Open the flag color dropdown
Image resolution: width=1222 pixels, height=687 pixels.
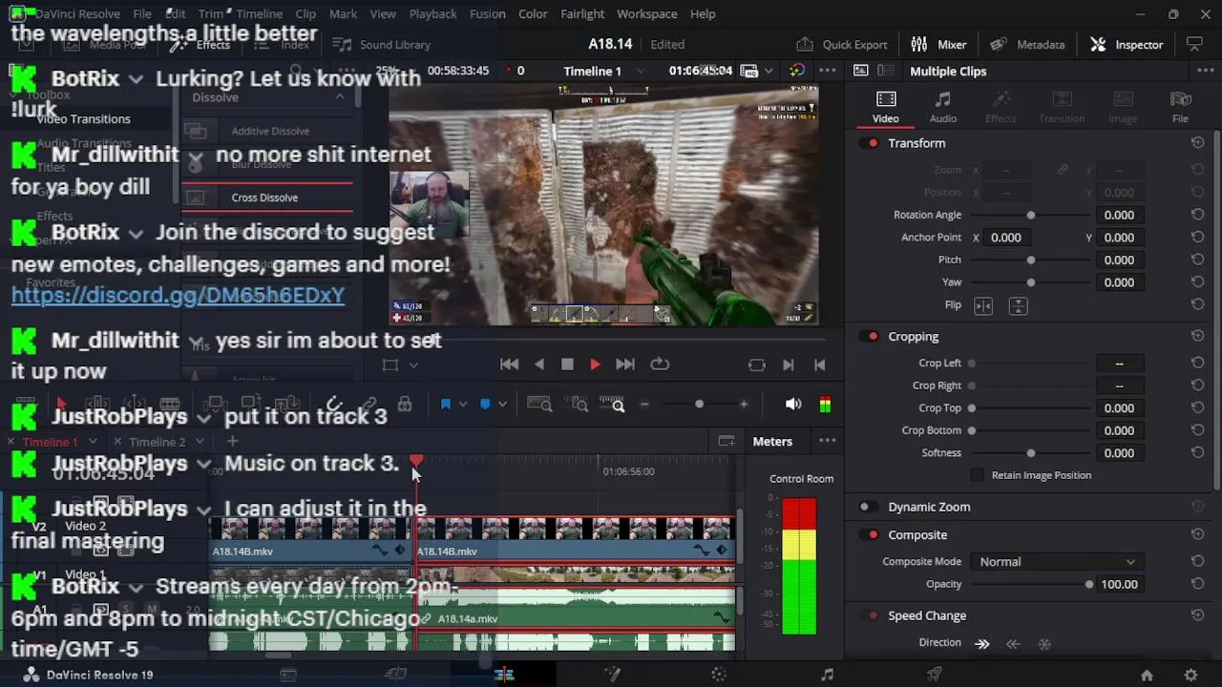point(463,405)
